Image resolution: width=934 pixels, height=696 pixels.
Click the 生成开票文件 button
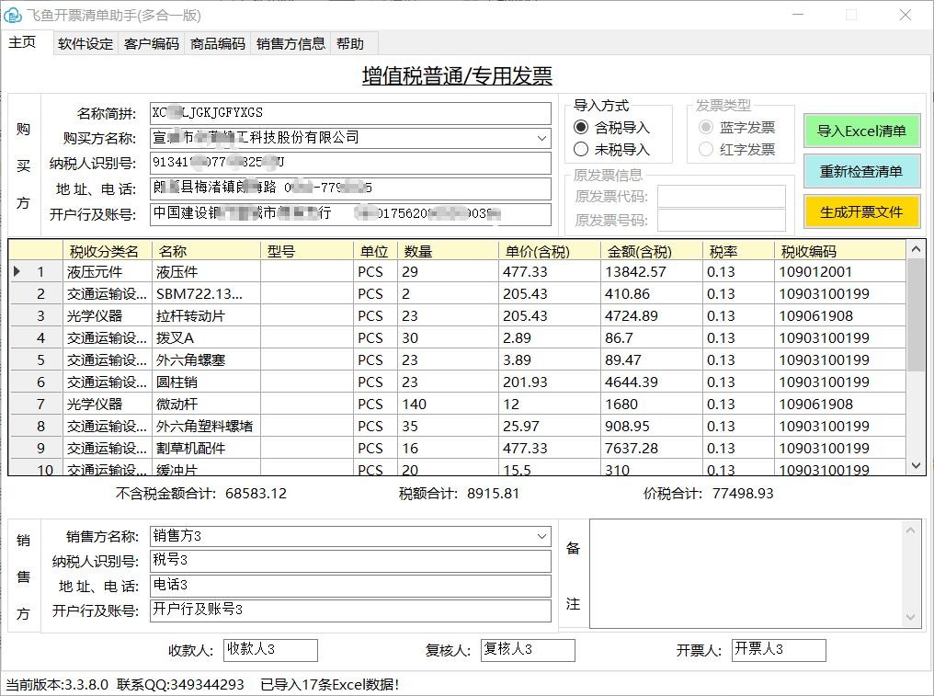(x=860, y=211)
